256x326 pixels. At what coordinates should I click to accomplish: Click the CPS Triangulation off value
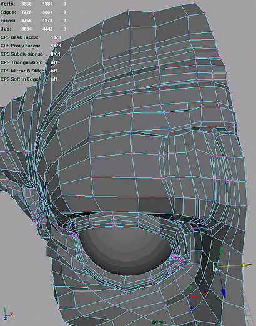coord(54,62)
